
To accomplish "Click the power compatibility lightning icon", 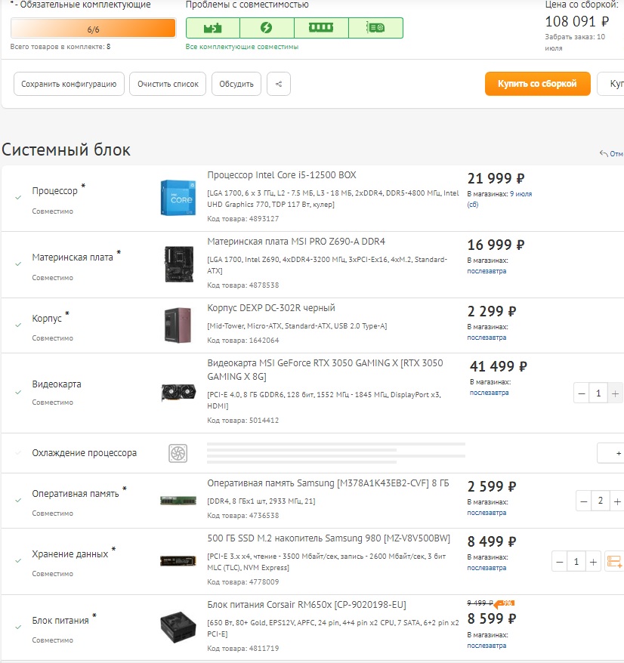I will click(266, 28).
